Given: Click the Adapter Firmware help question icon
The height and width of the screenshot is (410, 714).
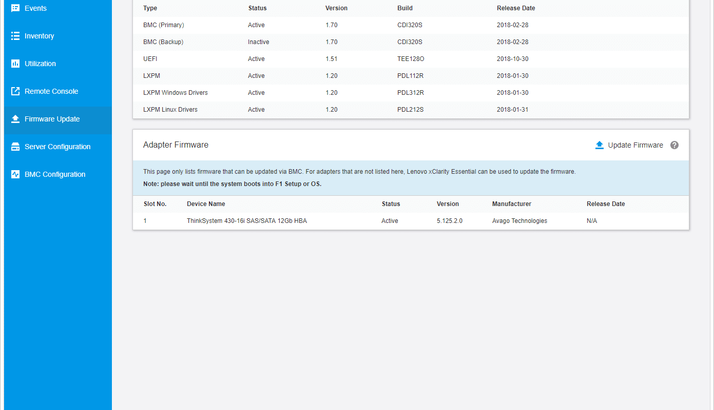Looking at the screenshot, I should 674,145.
